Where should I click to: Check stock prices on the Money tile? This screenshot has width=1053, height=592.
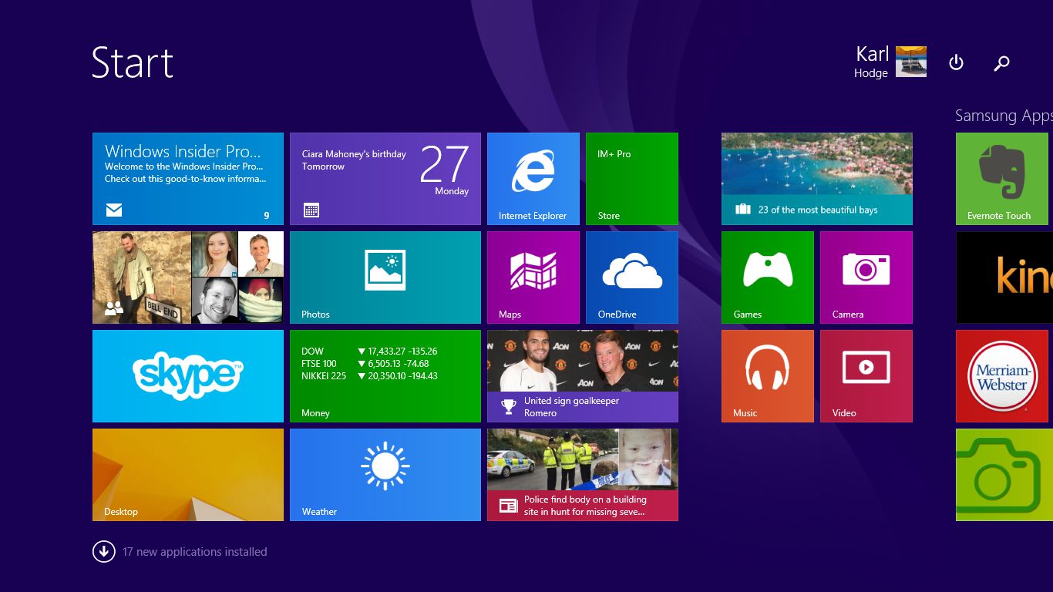(385, 376)
